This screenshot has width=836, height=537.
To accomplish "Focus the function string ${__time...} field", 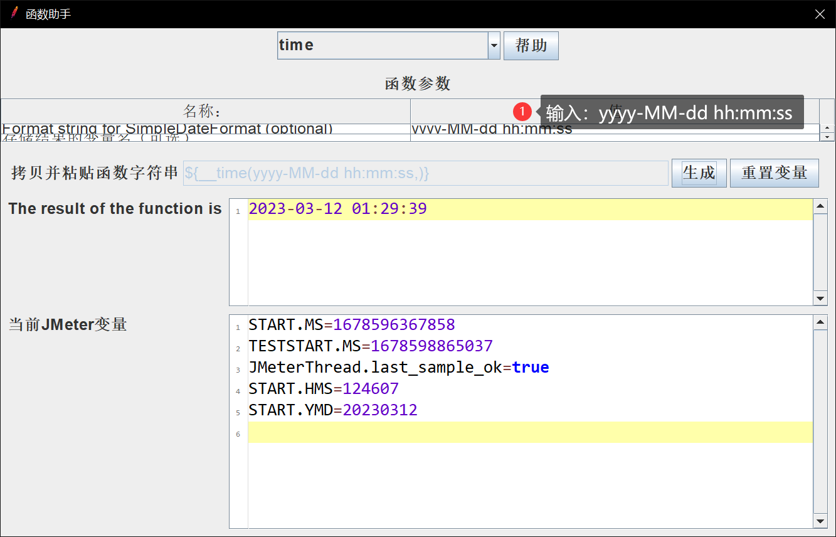I will [425, 173].
